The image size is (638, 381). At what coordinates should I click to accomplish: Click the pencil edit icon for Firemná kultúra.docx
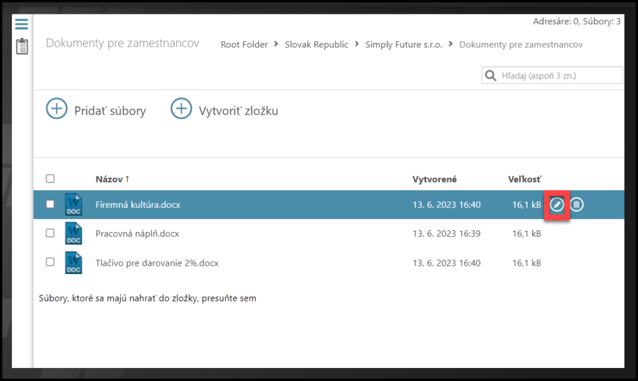[x=557, y=204]
